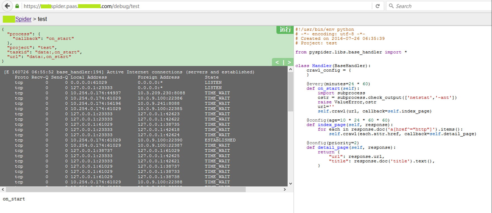Click the horizontal scrollbar left arrow
The height and width of the screenshot is (213, 492).
click(x=3, y=189)
